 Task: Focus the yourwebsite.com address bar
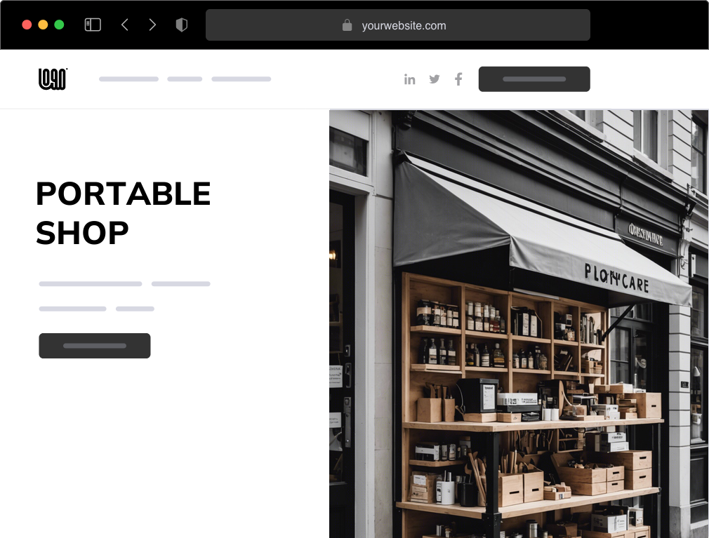click(x=398, y=25)
